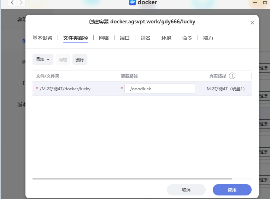This screenshot has width=270, height=199.
Task: Go forward with the right arrow button
Action: click(x=21, y=2)
